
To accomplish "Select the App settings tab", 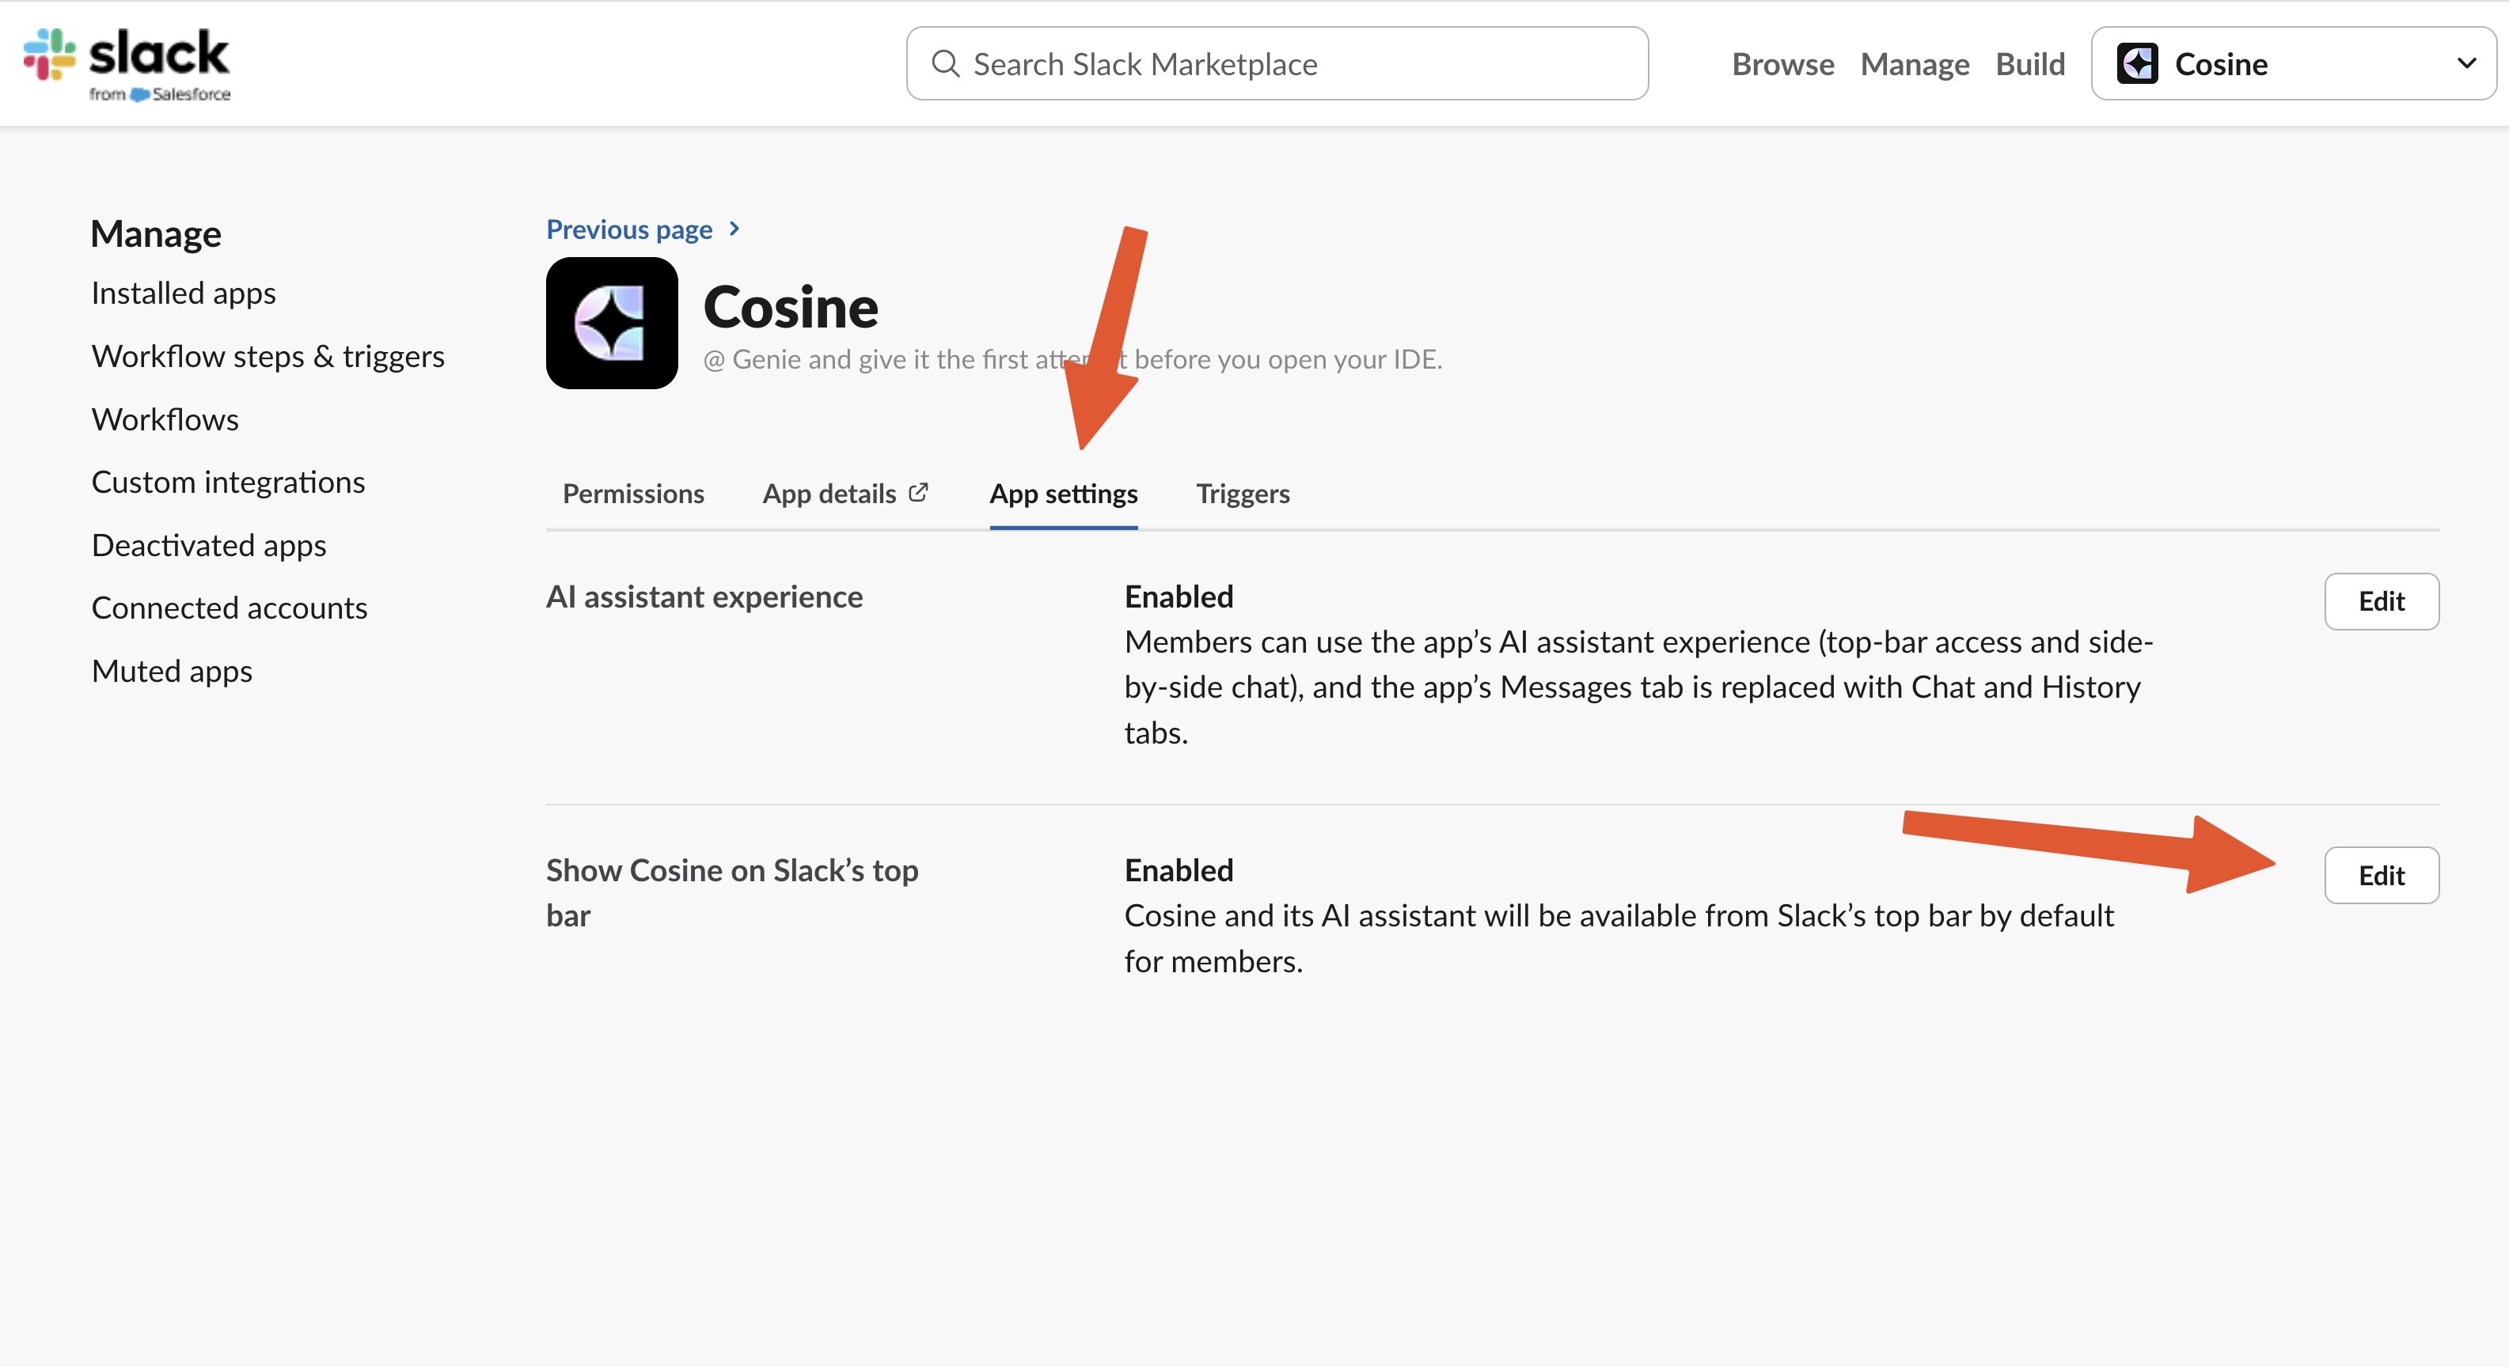I will tap(1063, 494).
